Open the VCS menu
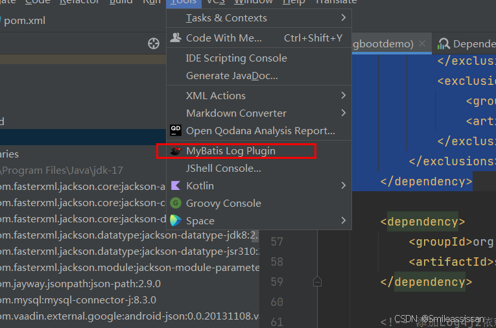Viewport: 496px width, 328px height. coord(216,2)
